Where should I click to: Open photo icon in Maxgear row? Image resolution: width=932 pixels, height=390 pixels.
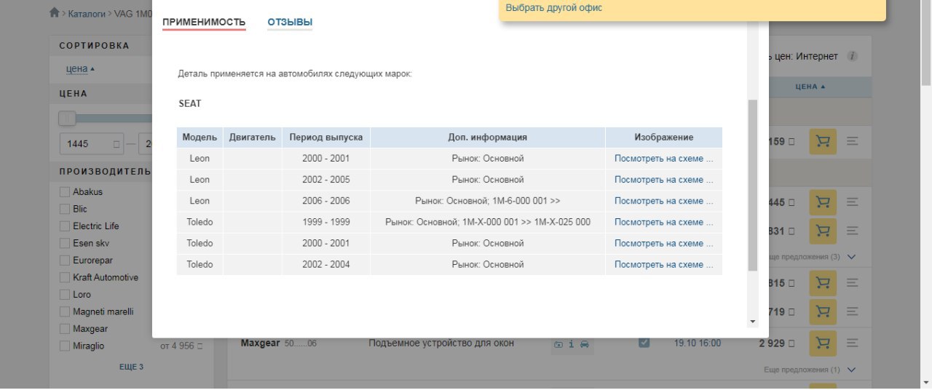(x=558, y=343)
